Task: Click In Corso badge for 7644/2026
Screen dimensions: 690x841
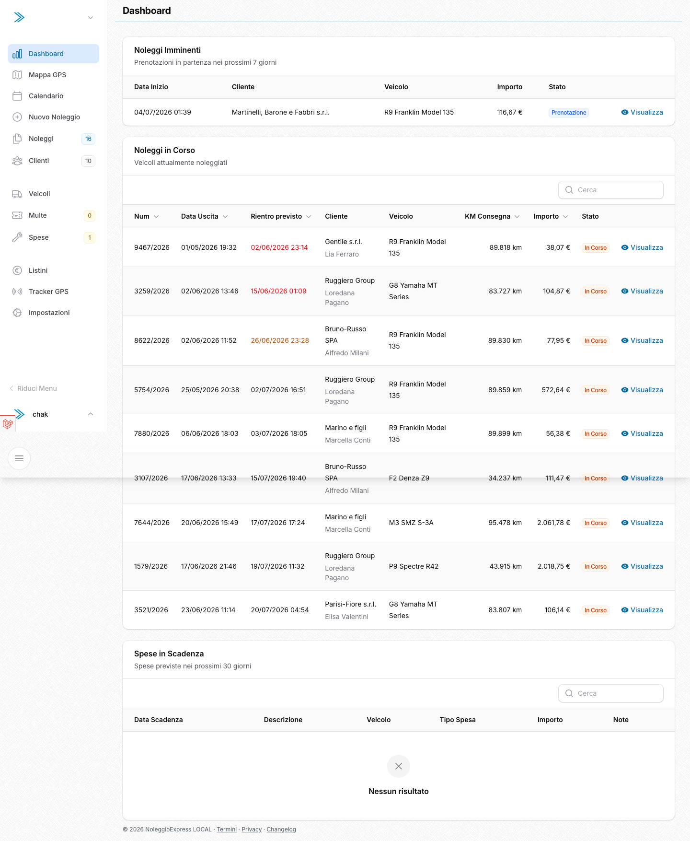Action: 596,523
